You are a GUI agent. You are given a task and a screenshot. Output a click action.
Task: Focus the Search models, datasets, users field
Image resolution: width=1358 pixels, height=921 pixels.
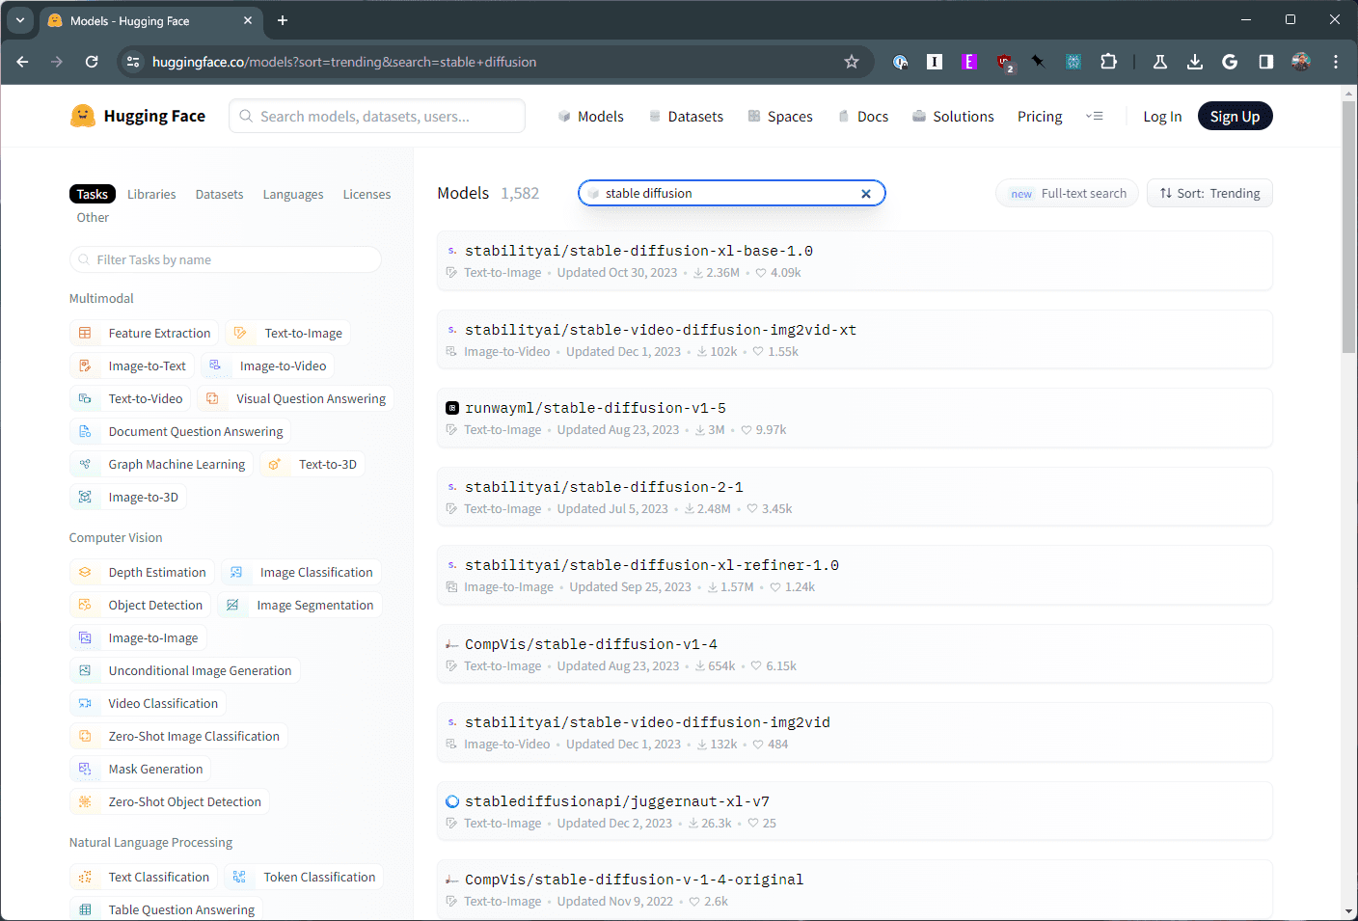(377, 116)
